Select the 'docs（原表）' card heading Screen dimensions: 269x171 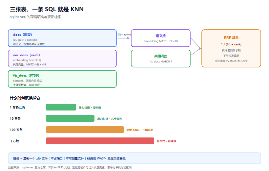[23, 35]
